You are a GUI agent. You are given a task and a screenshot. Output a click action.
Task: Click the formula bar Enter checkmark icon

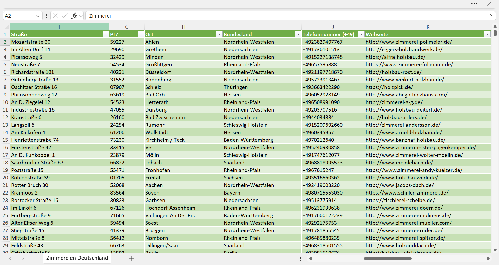65,16
